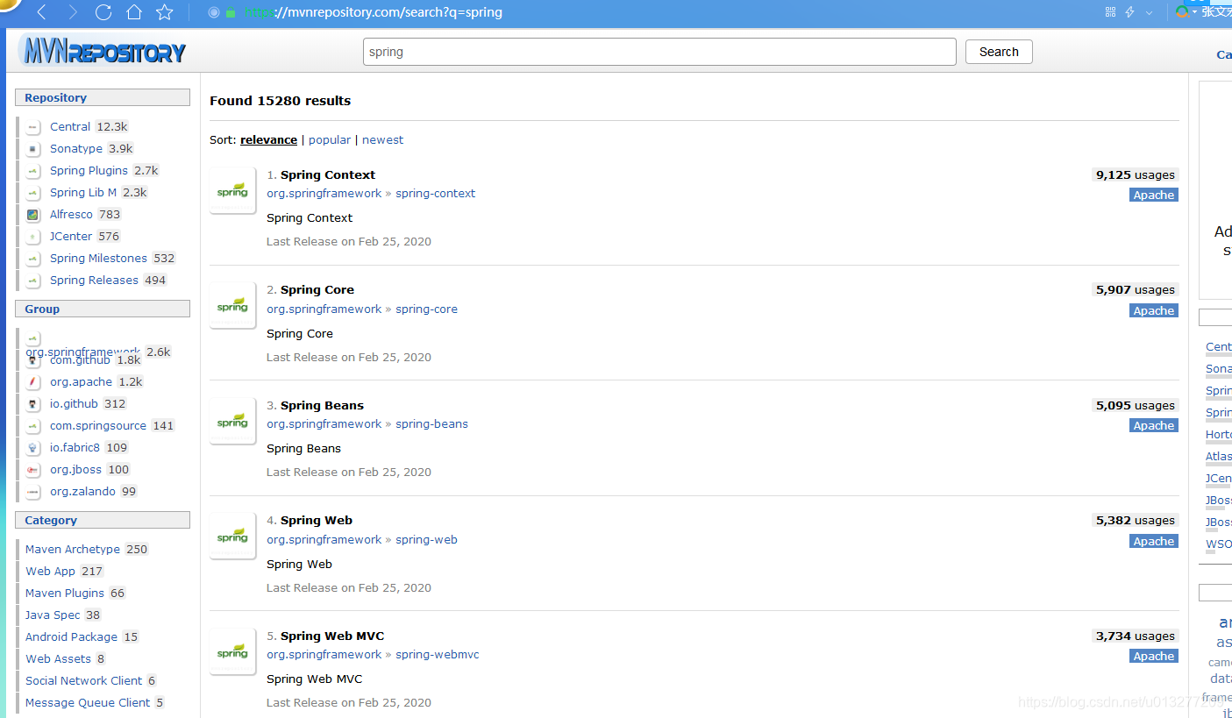Click the io.fabric8 group icon
Image resolution: width=1232 pixels, height=718 pixels.
[x=32, y=448]
